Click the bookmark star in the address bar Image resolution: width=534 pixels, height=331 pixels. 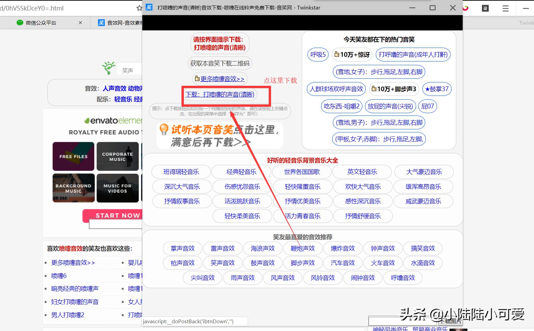coord(139,8)
